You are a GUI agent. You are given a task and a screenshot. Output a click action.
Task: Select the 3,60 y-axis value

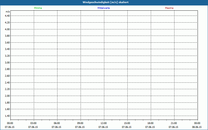click(8, 43)
